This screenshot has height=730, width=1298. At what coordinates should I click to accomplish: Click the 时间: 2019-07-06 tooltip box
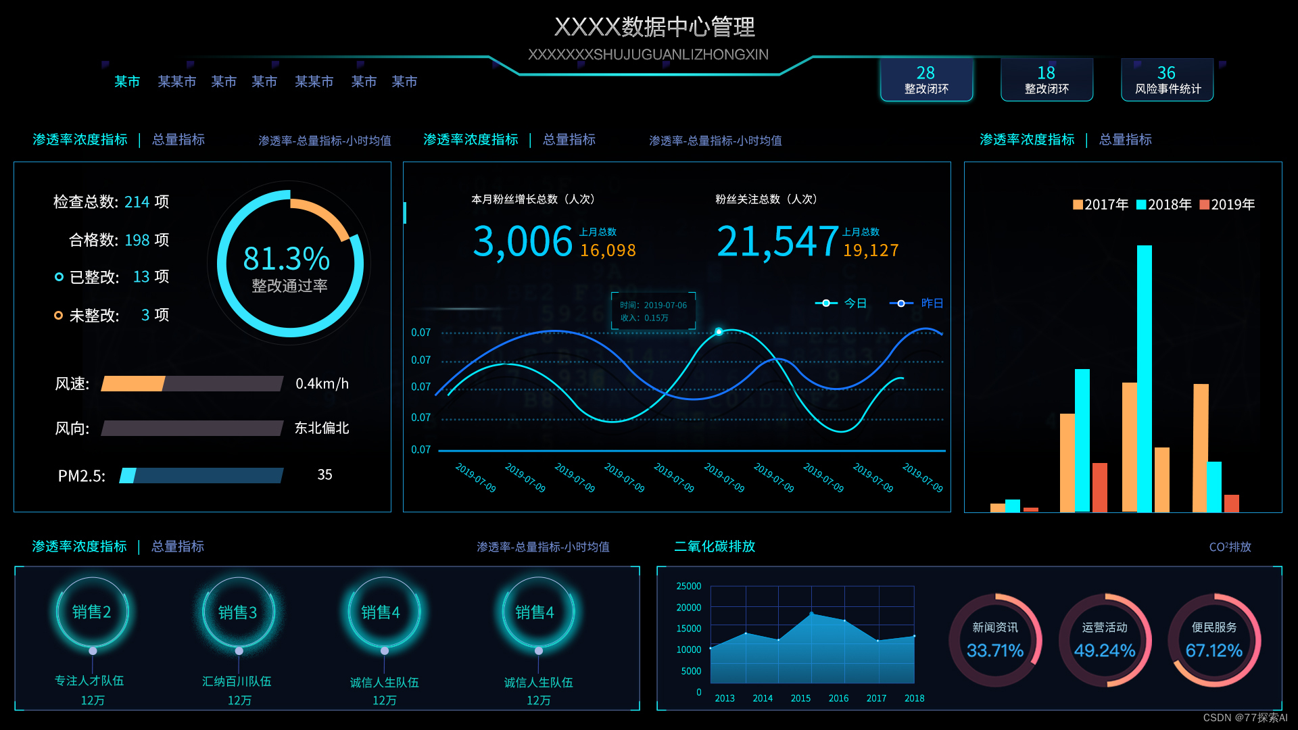pos(653,311)
